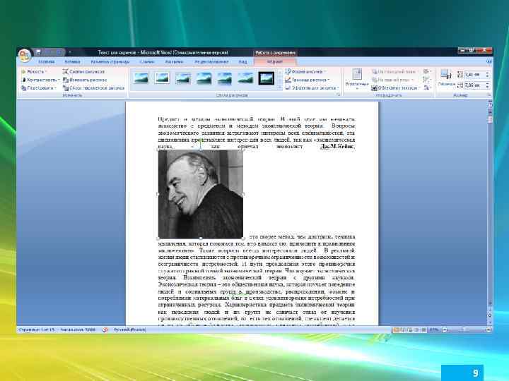Open the Size group dialog launcher

click(489, 95)
